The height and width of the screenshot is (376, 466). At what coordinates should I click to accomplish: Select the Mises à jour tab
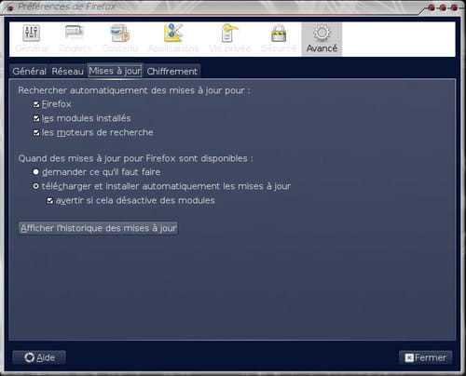coord(115,71)
